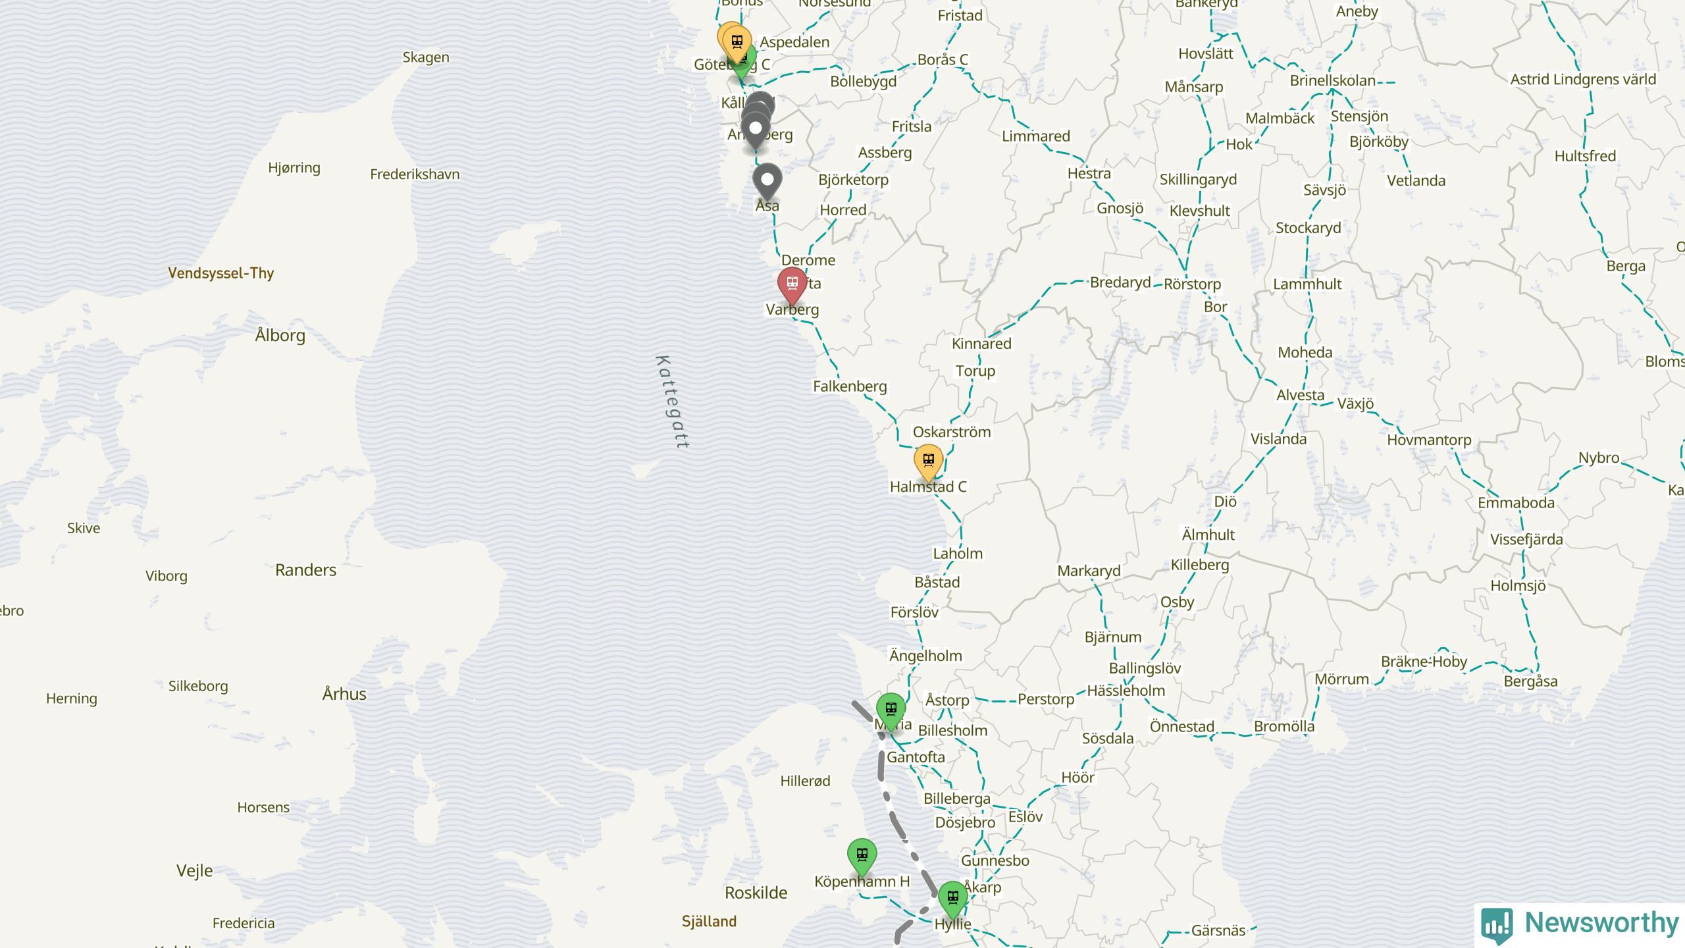Click the Båstad station label
The height and width of the screenshot is (948, 1685).
click(x=937, y=583)
